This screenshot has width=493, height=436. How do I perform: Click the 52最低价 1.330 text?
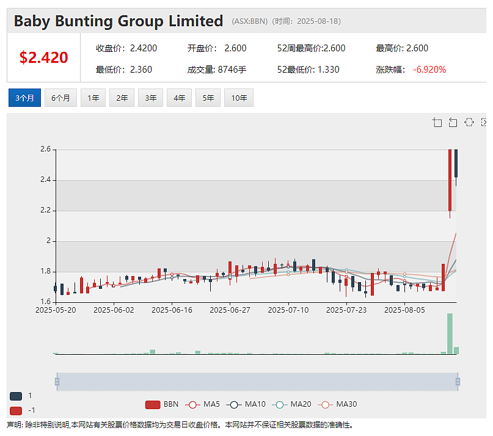click(x=308, y=70)
